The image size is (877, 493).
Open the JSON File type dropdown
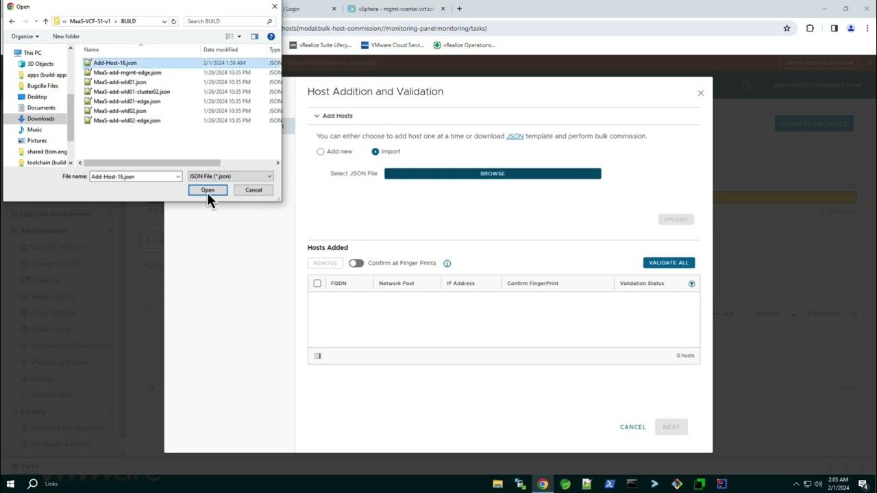(x=230, y=177)
